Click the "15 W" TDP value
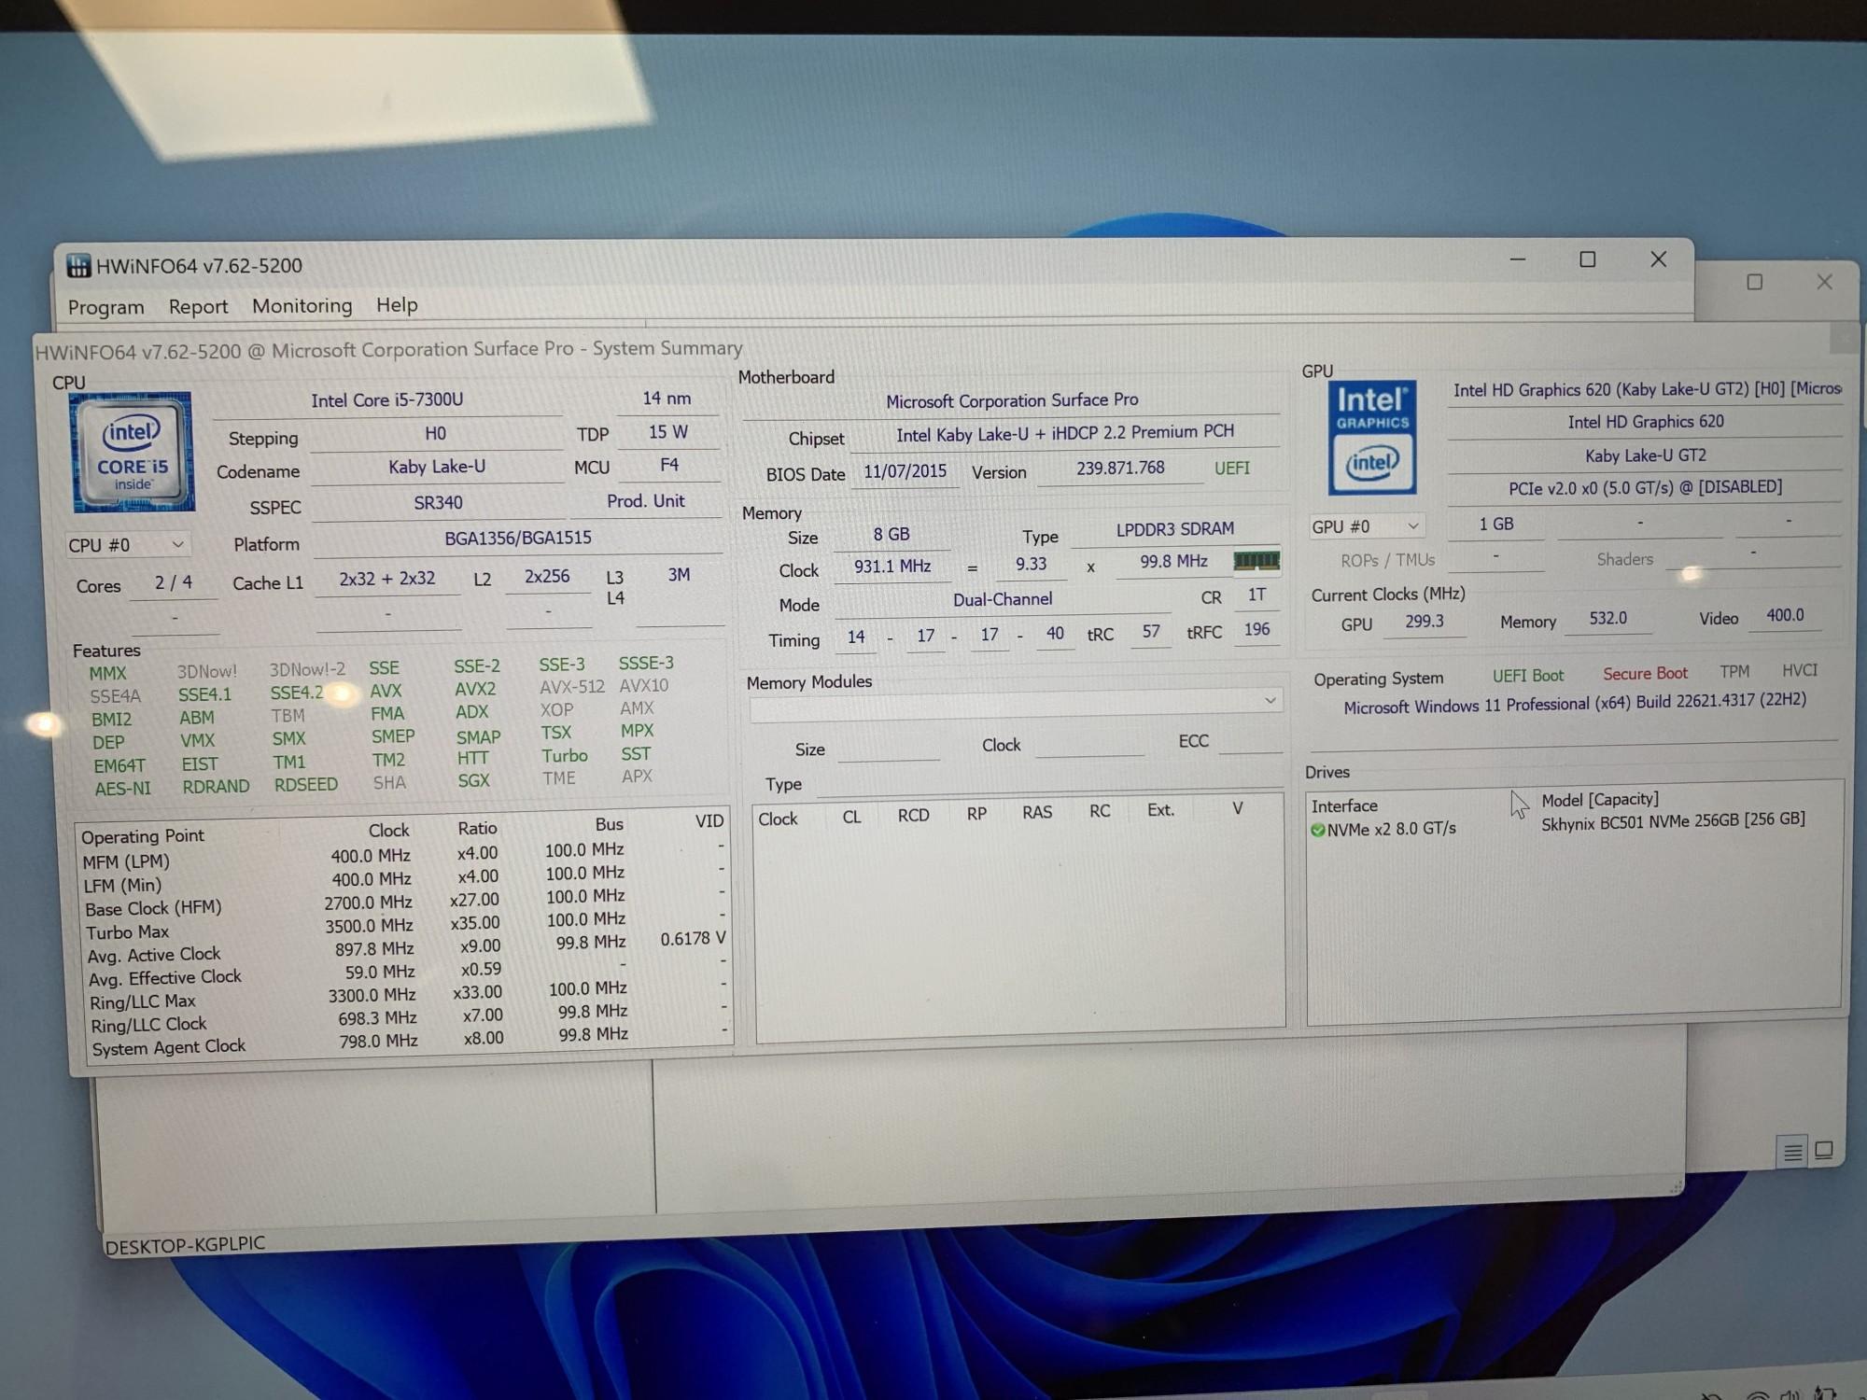The height and width of the screenshot is (1400, 1867). [x=668, y=432]
